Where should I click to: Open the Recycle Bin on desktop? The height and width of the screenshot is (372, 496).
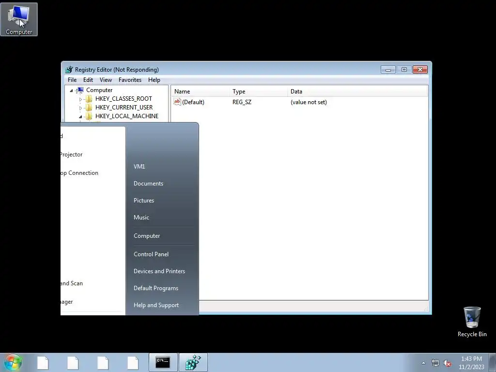click(x=472, y=322)
